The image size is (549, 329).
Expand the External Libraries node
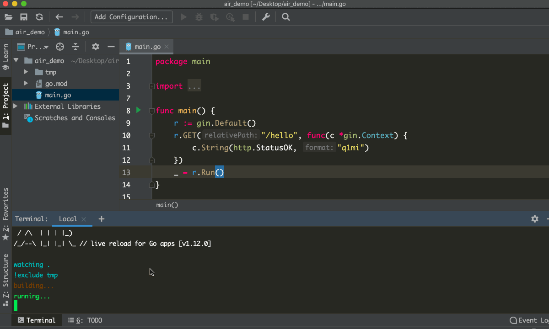[x=16, y=106]
